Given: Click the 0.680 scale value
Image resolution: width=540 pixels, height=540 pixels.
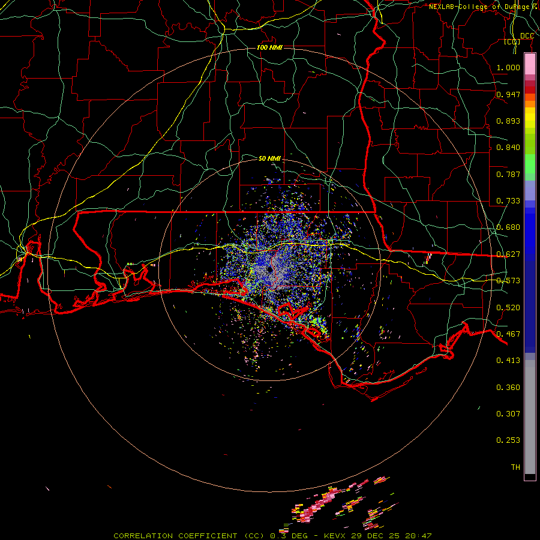Looking at the screenshot, I should pos(508,227).
